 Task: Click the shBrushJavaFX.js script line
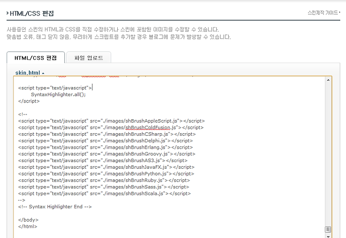[x=106, y=167]
